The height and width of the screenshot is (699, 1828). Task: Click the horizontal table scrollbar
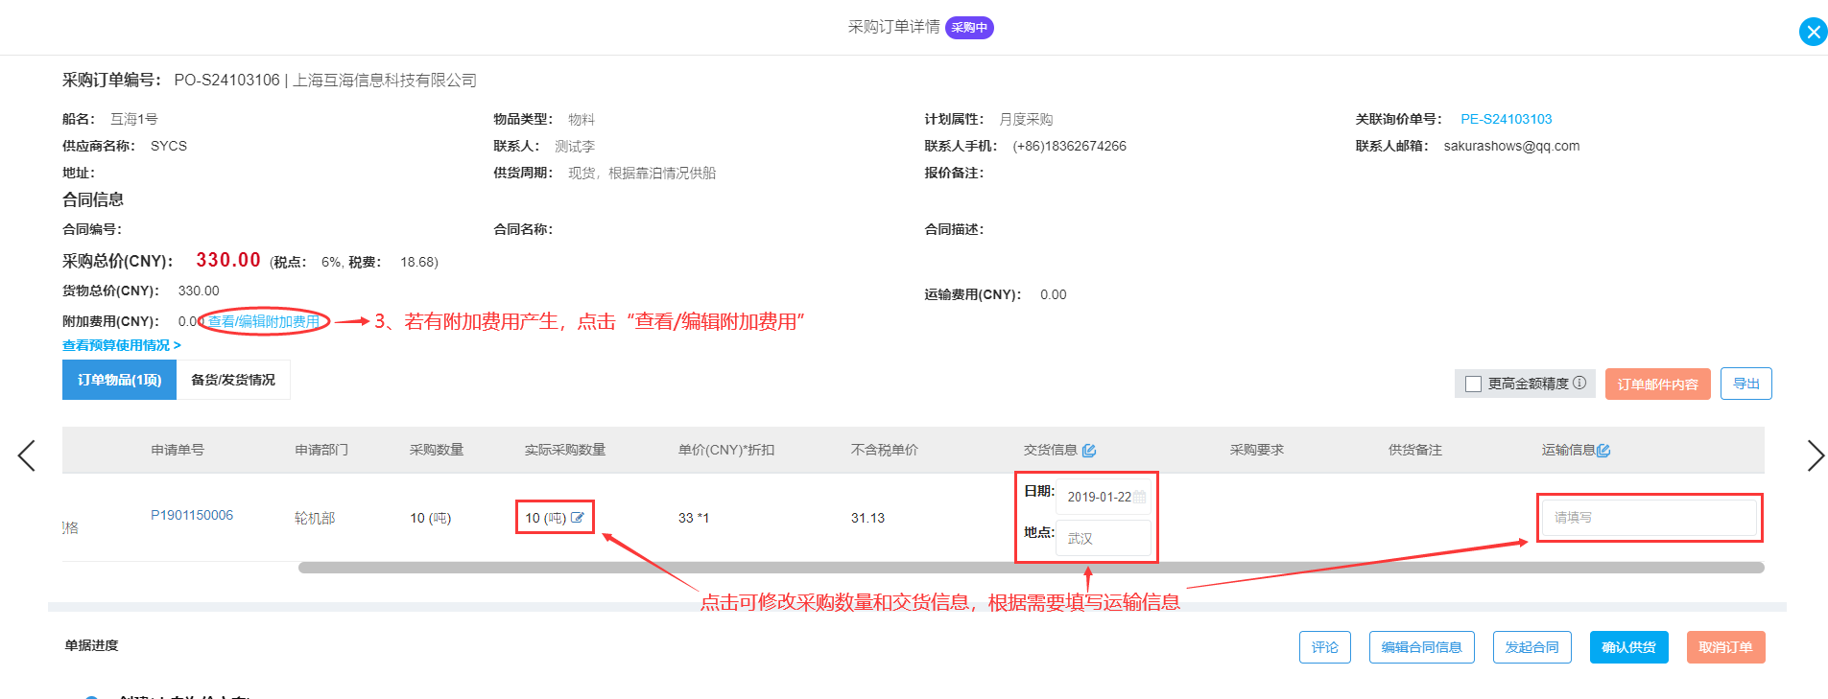1031,568
